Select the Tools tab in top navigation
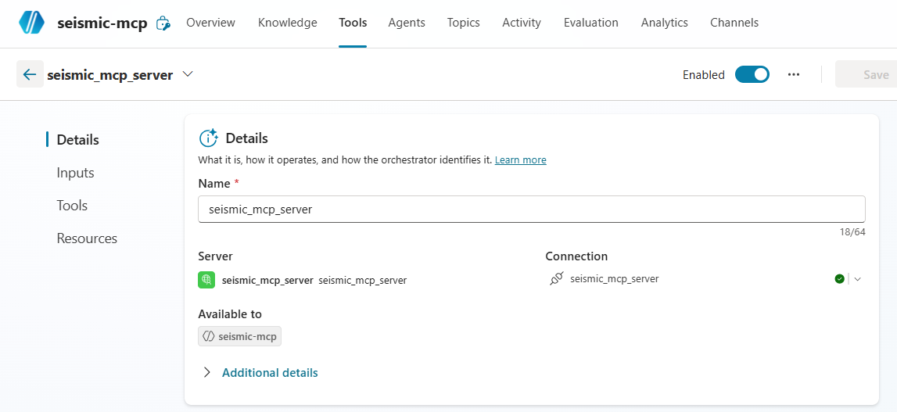Image resolution: width=897 pixels, height=412 pixels. pos(353,23)
